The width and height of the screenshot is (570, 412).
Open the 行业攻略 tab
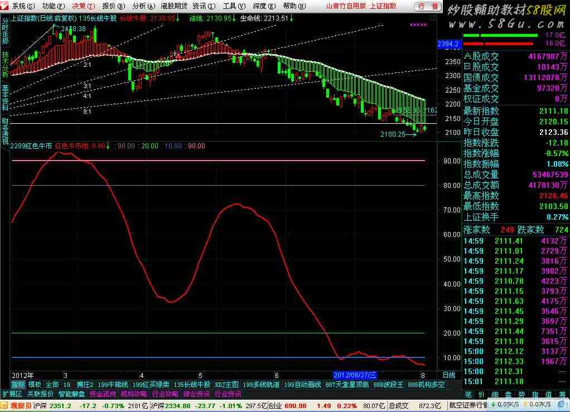pyautogui.click(x=166, y=394)
